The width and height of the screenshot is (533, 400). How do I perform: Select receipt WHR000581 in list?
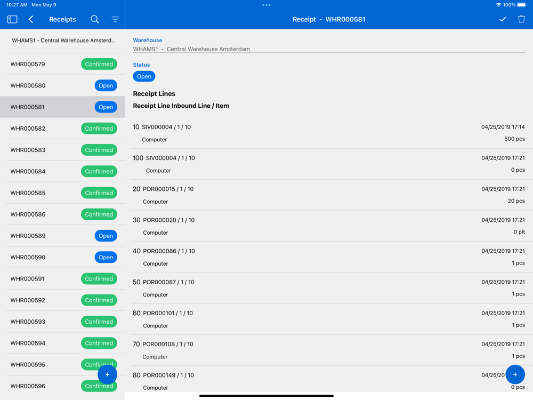point(62,107)
